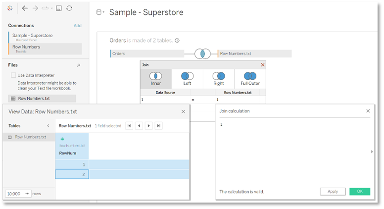Click the search icon in Files section

point(78,65)
